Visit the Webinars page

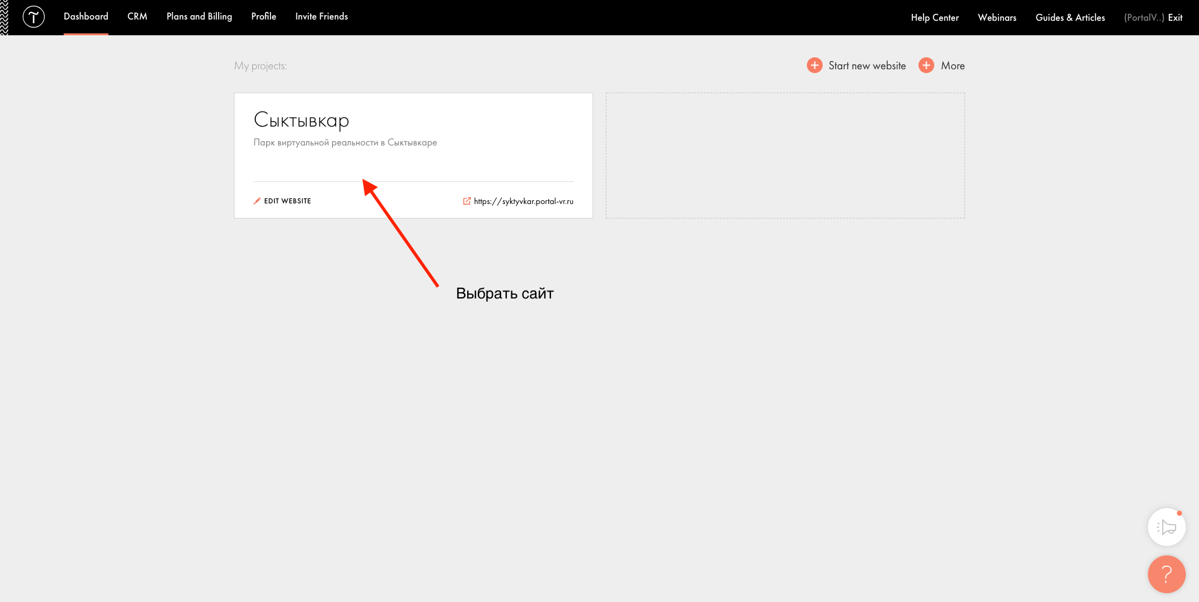997,18
